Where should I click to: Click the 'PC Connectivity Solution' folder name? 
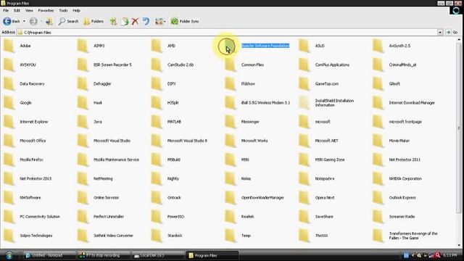point(40,217)
